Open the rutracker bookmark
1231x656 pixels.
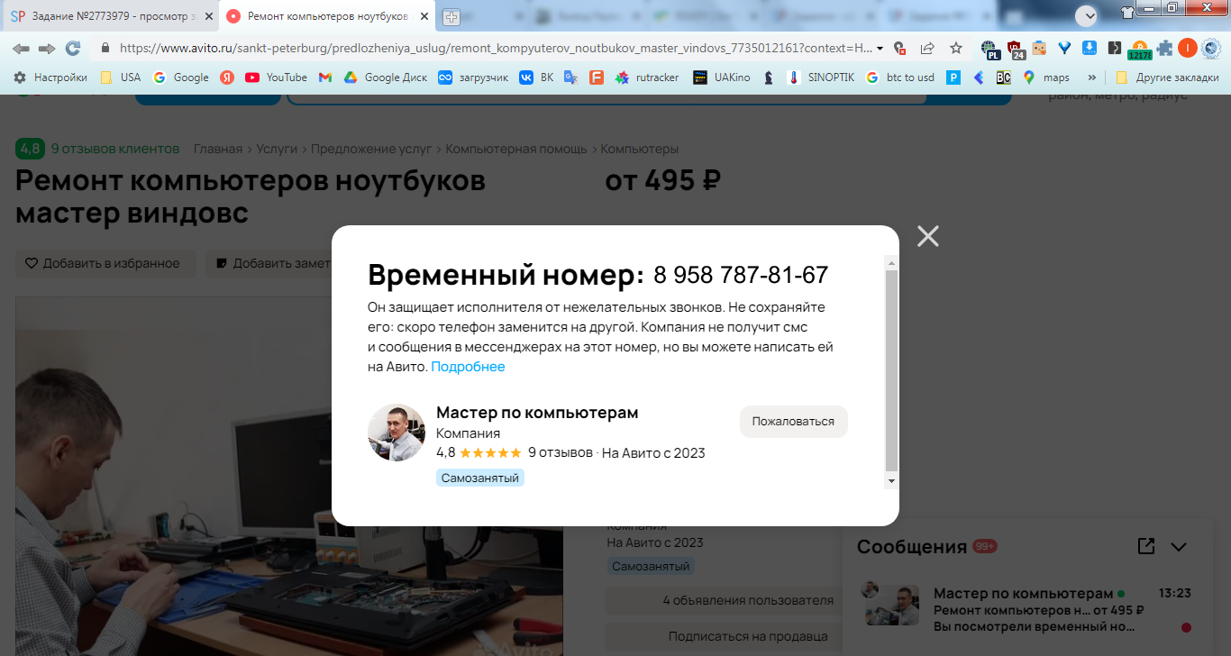pyautogui.click(x=647, y=77)
